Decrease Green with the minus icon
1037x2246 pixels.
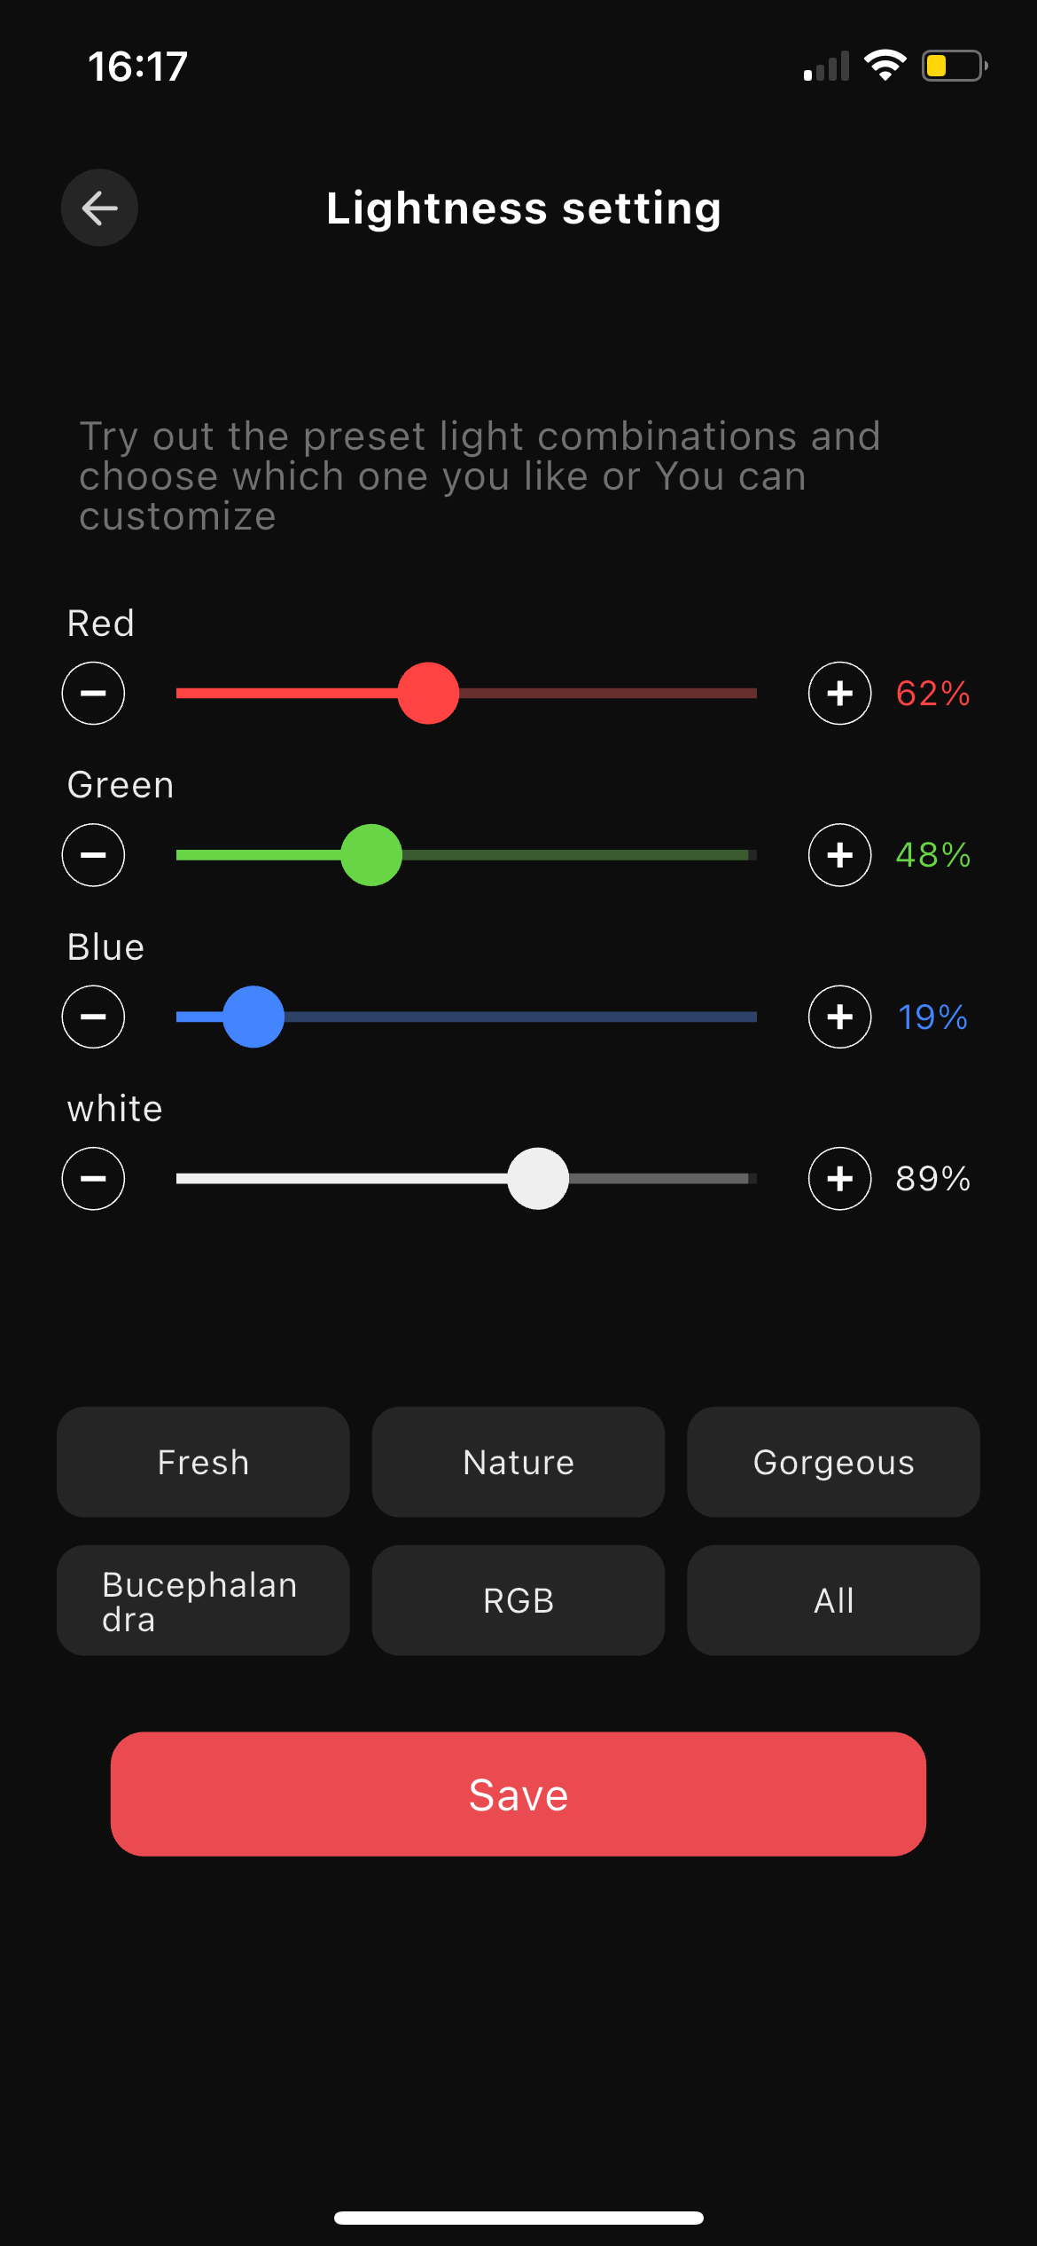coord(93,855)
